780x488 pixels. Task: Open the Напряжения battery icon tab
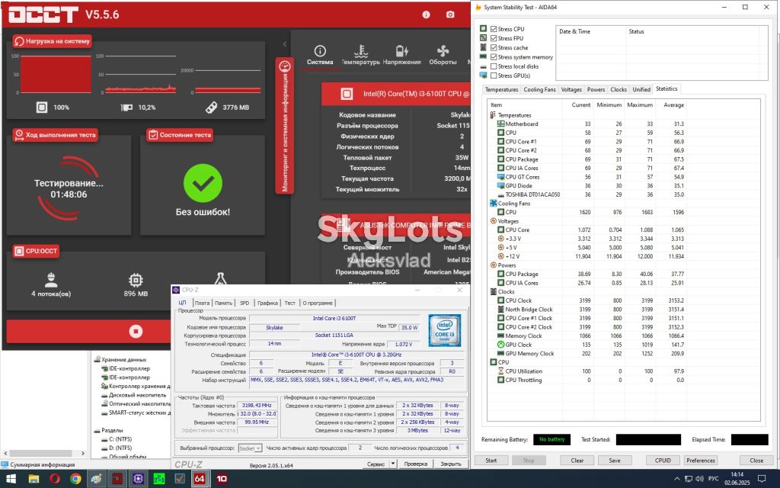click(x=402, y=55)
